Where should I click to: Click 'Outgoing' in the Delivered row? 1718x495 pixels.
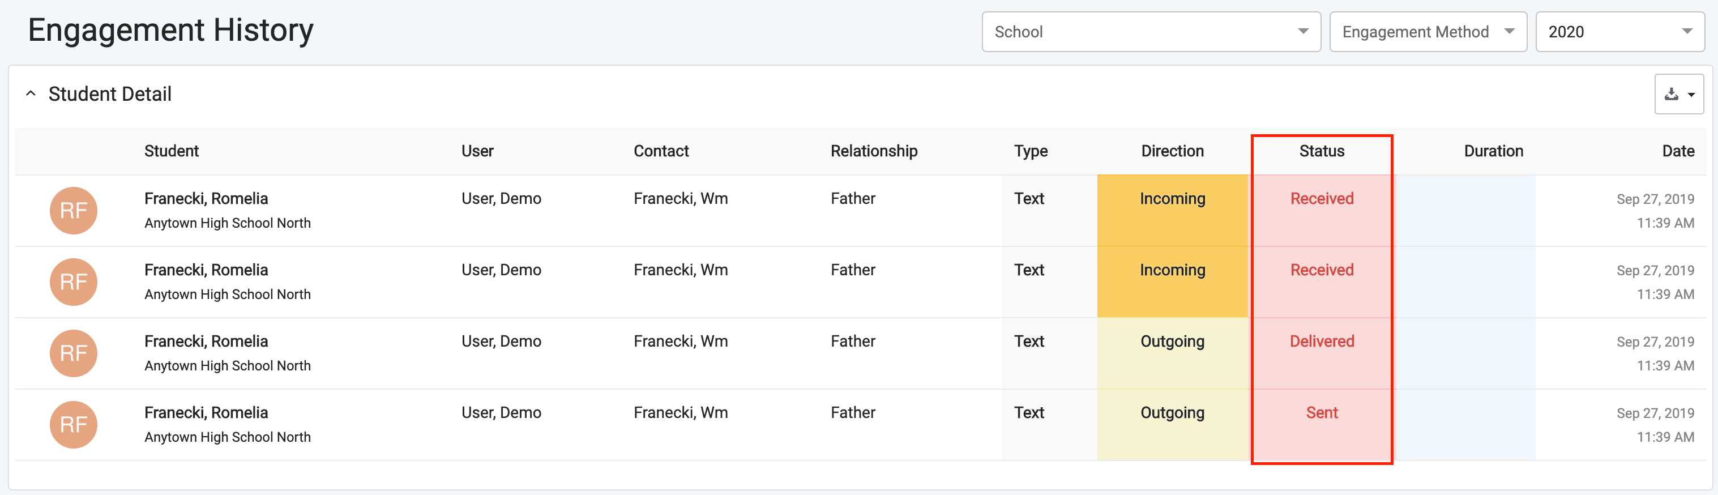(x=1173, y=342)
